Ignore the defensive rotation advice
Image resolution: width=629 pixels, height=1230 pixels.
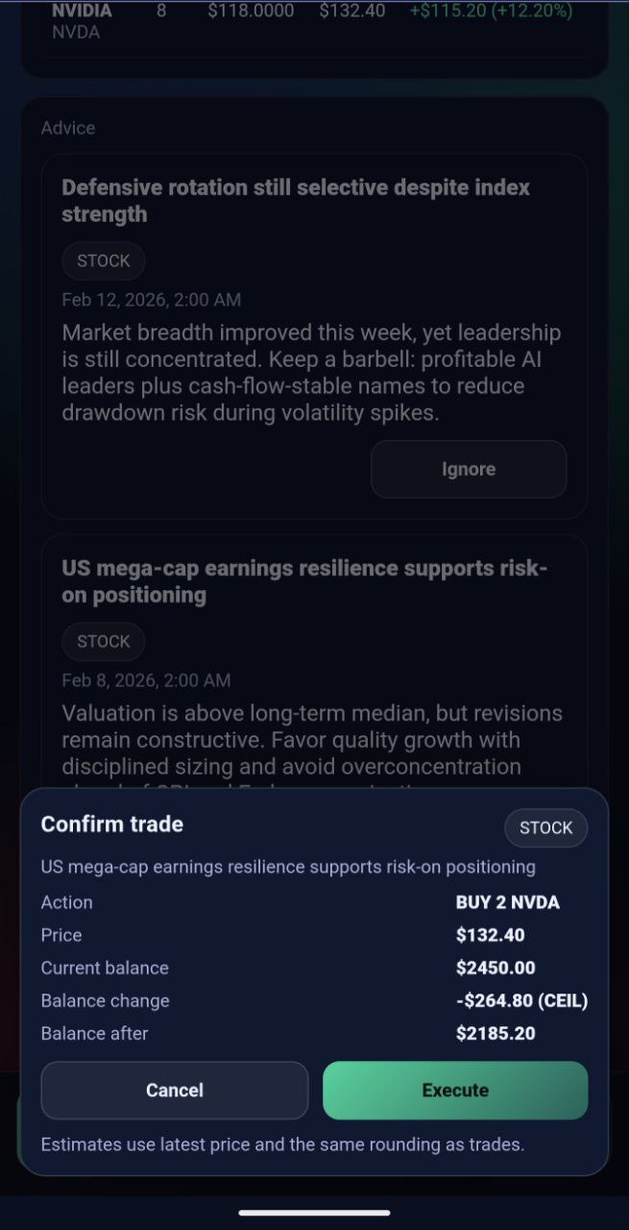pos(469,469)
